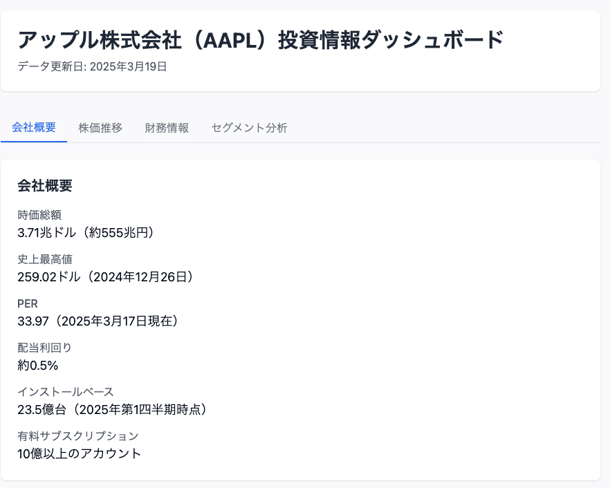Select the 時価総額 label
The width and height of the screenshot is (610, 488).
38,215
